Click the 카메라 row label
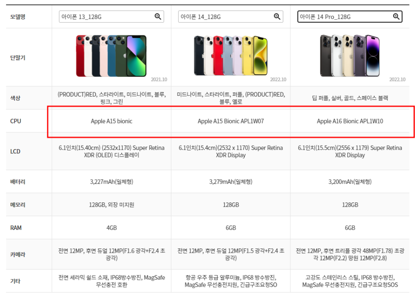This screenshot has width=415, height=297. tap(18, 254)
